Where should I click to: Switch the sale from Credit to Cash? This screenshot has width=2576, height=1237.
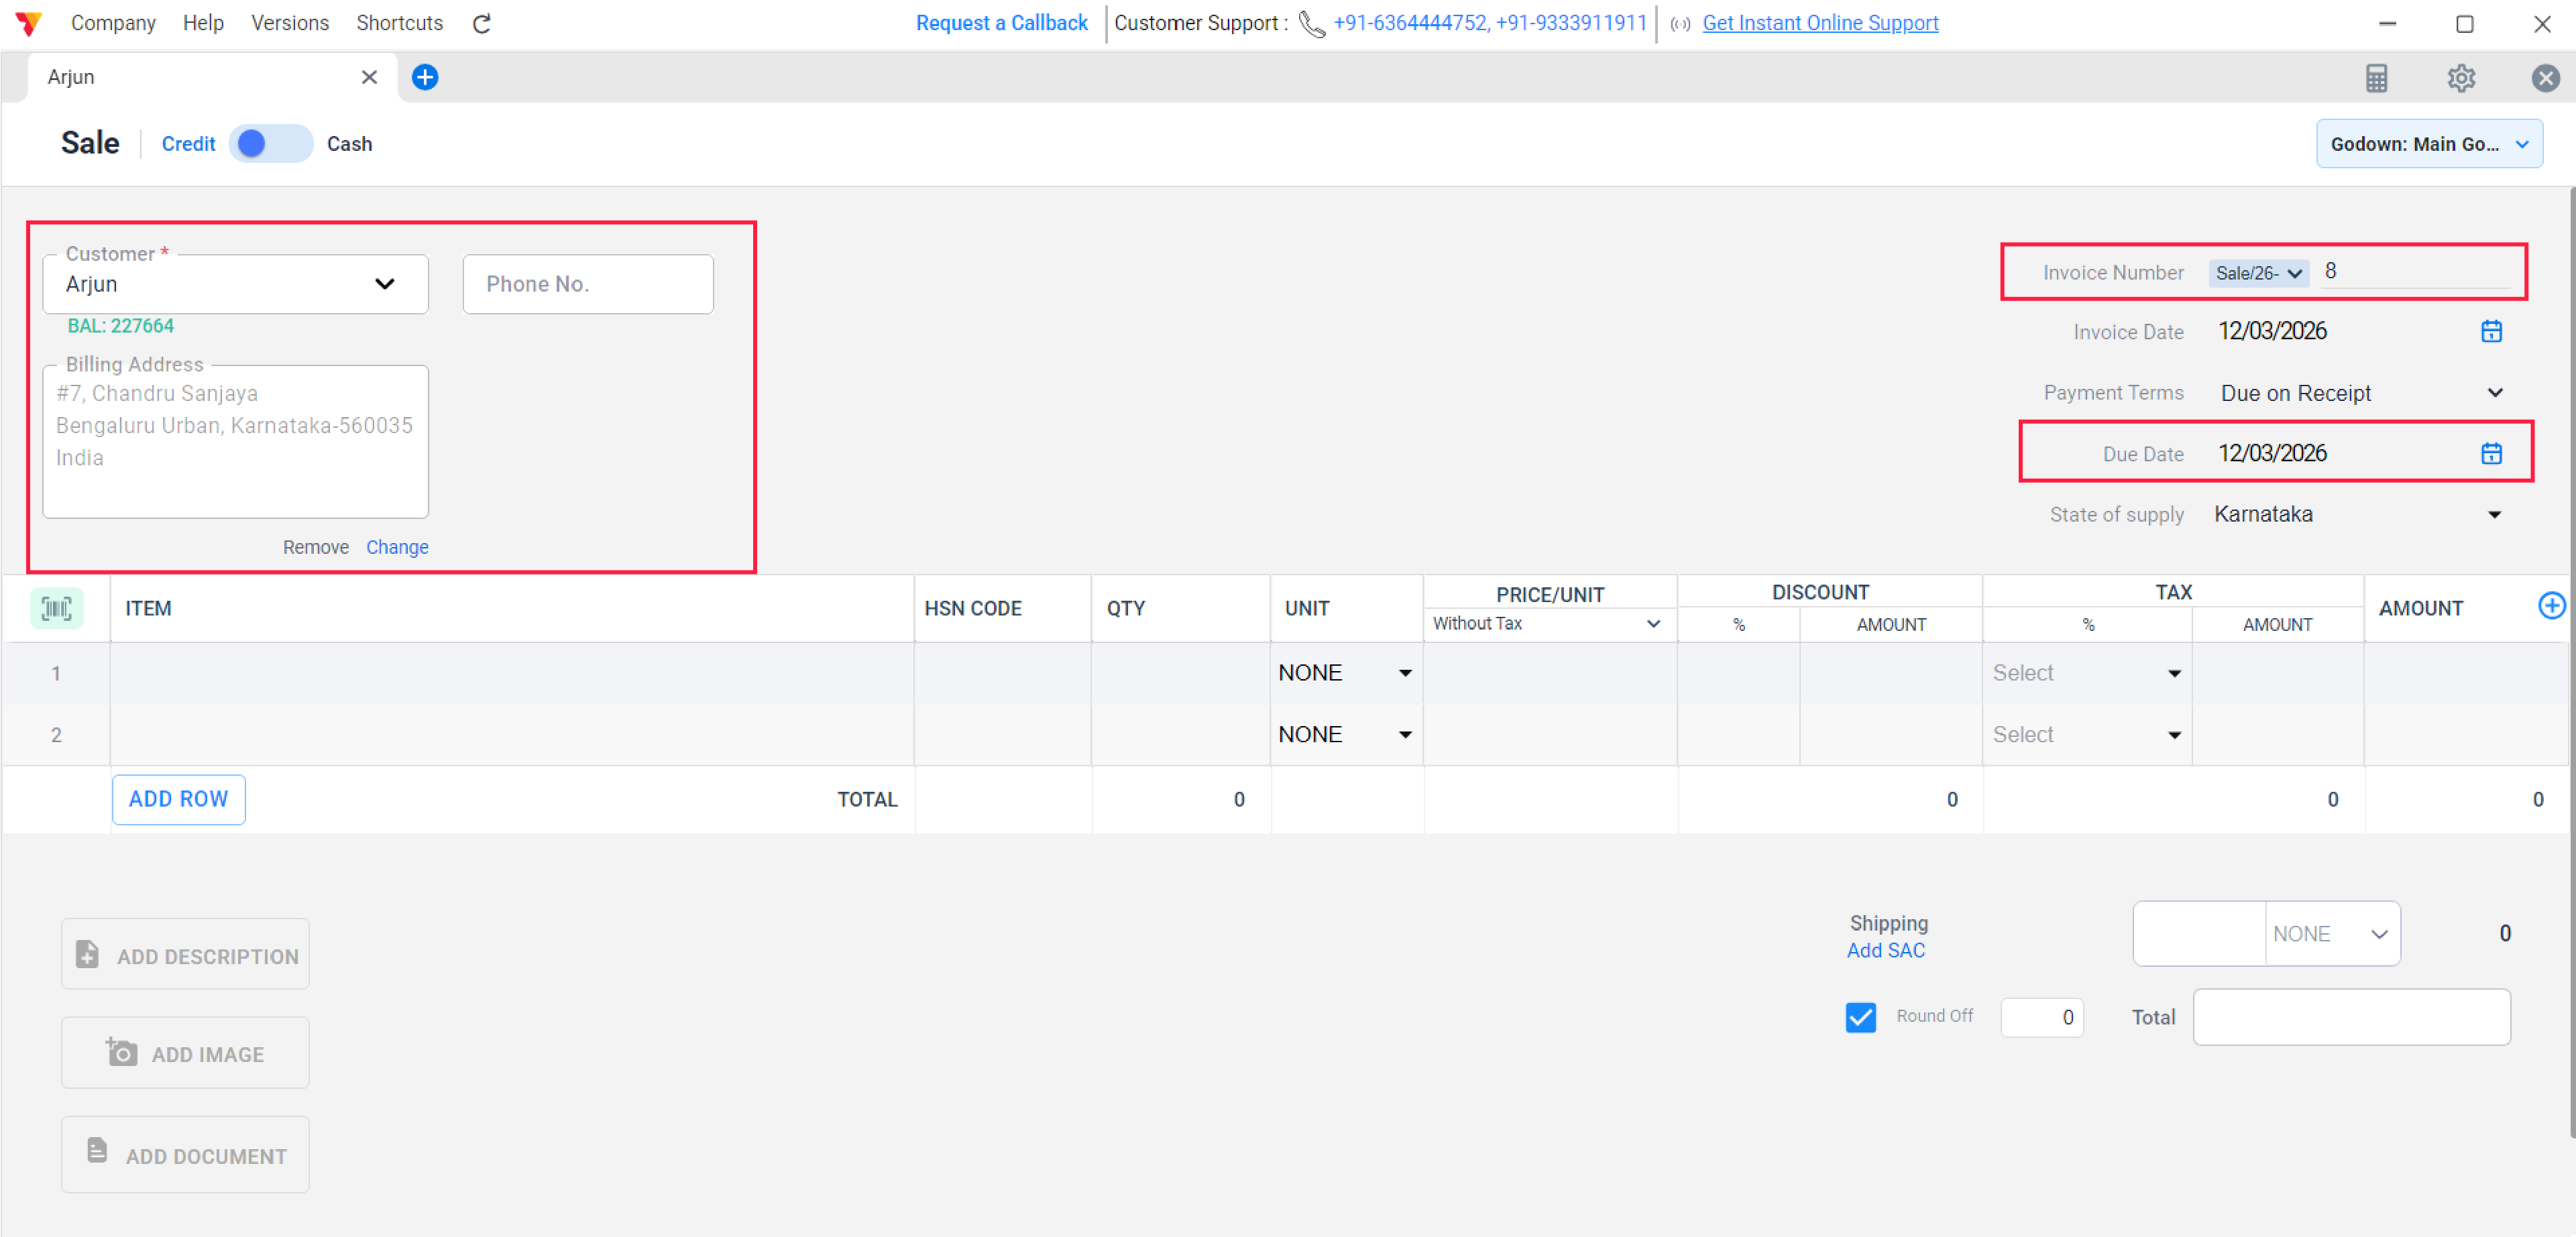click(270, 143)
